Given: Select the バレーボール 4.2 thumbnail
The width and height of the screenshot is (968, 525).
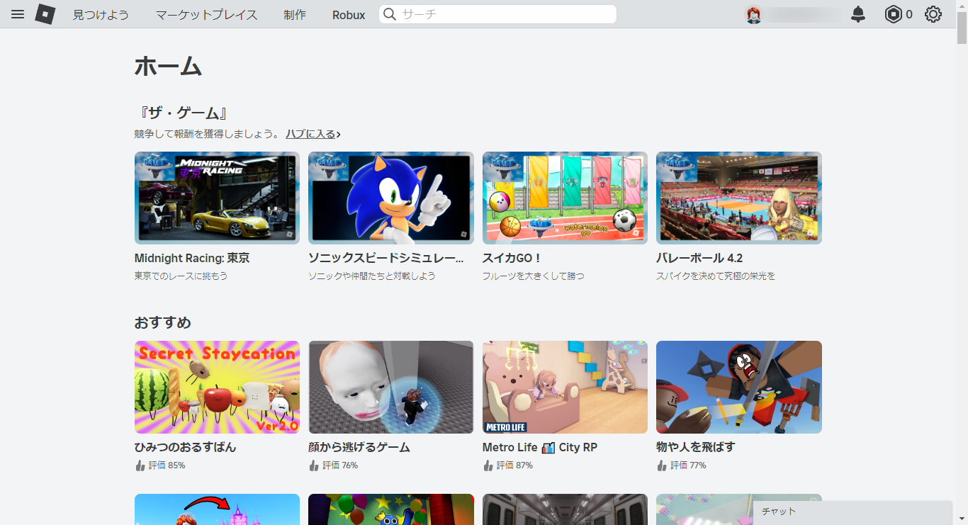Looking at the screenshot, I should [739, 198].
